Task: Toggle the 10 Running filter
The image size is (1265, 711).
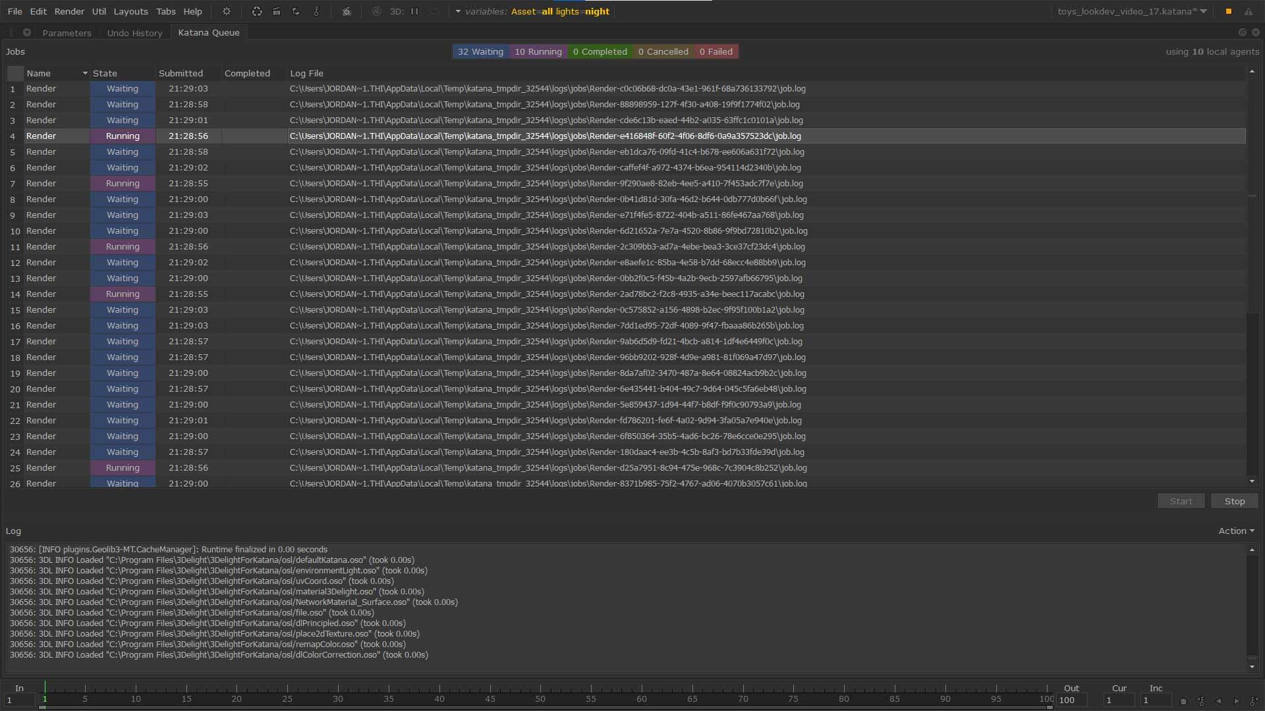Action: pos(538,51)
